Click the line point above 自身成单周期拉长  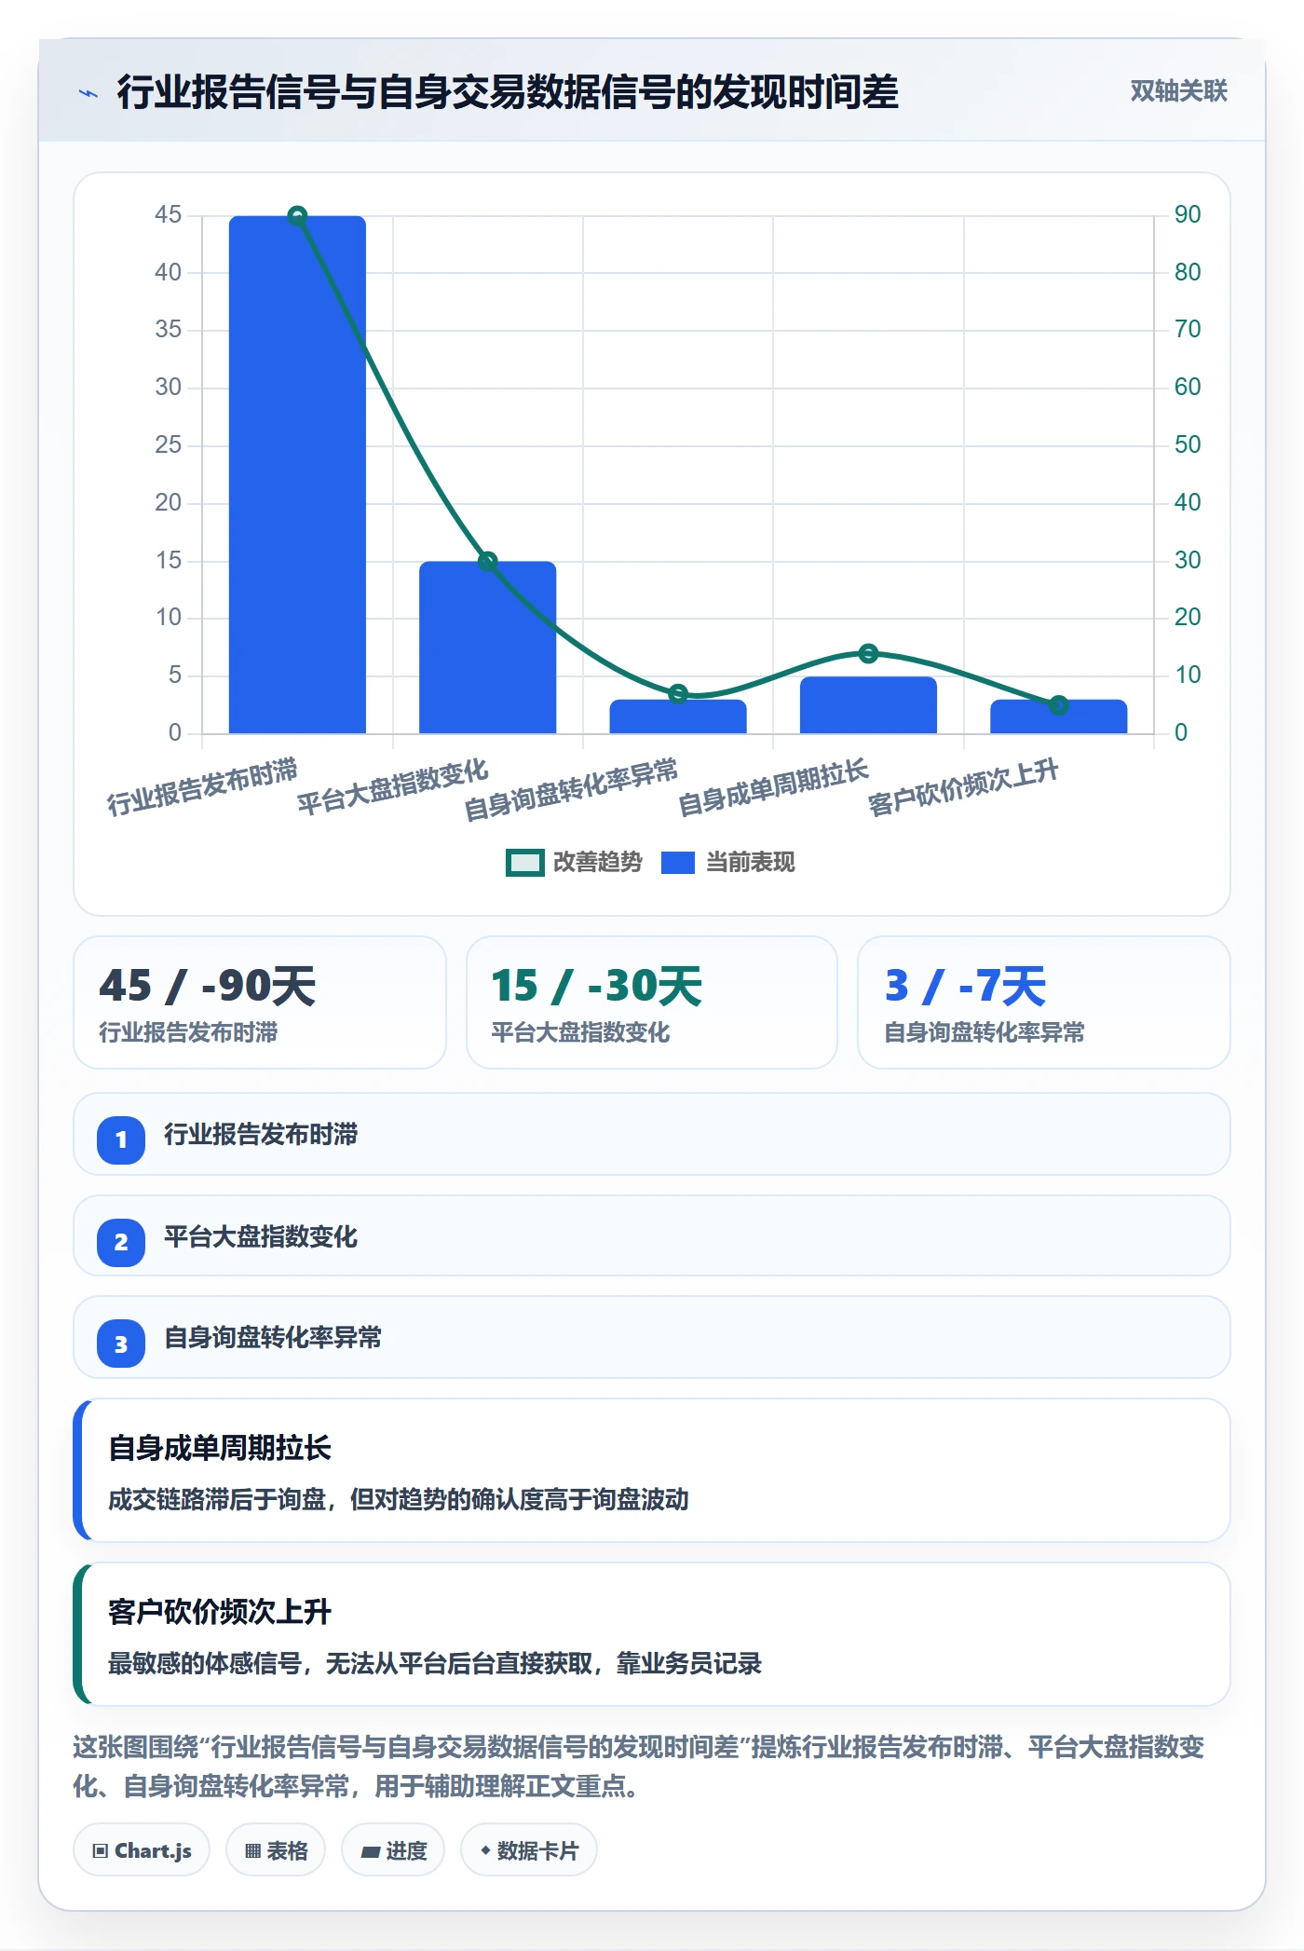868,653
